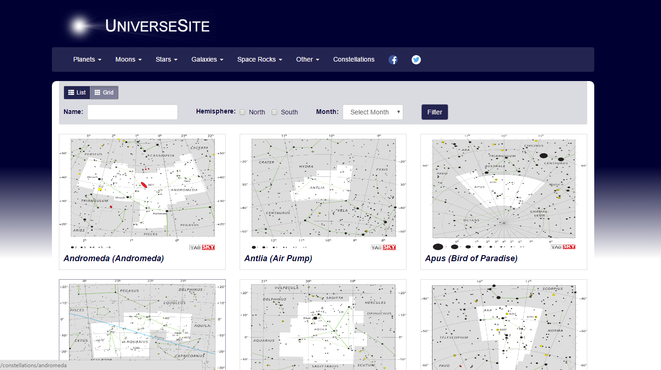Click the TAU SKY badge on Andromeda chart
The image size is (661, 370).
click(203, 247)
